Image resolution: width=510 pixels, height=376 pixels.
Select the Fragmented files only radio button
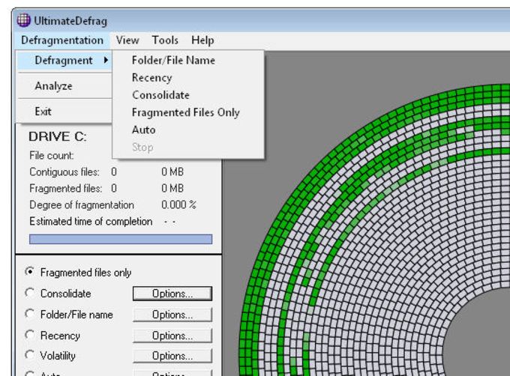point(29,271)
